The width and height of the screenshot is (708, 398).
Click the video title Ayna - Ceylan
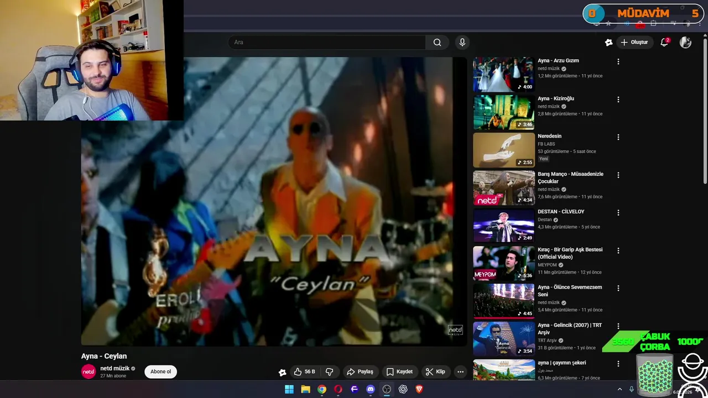[104, 357]
